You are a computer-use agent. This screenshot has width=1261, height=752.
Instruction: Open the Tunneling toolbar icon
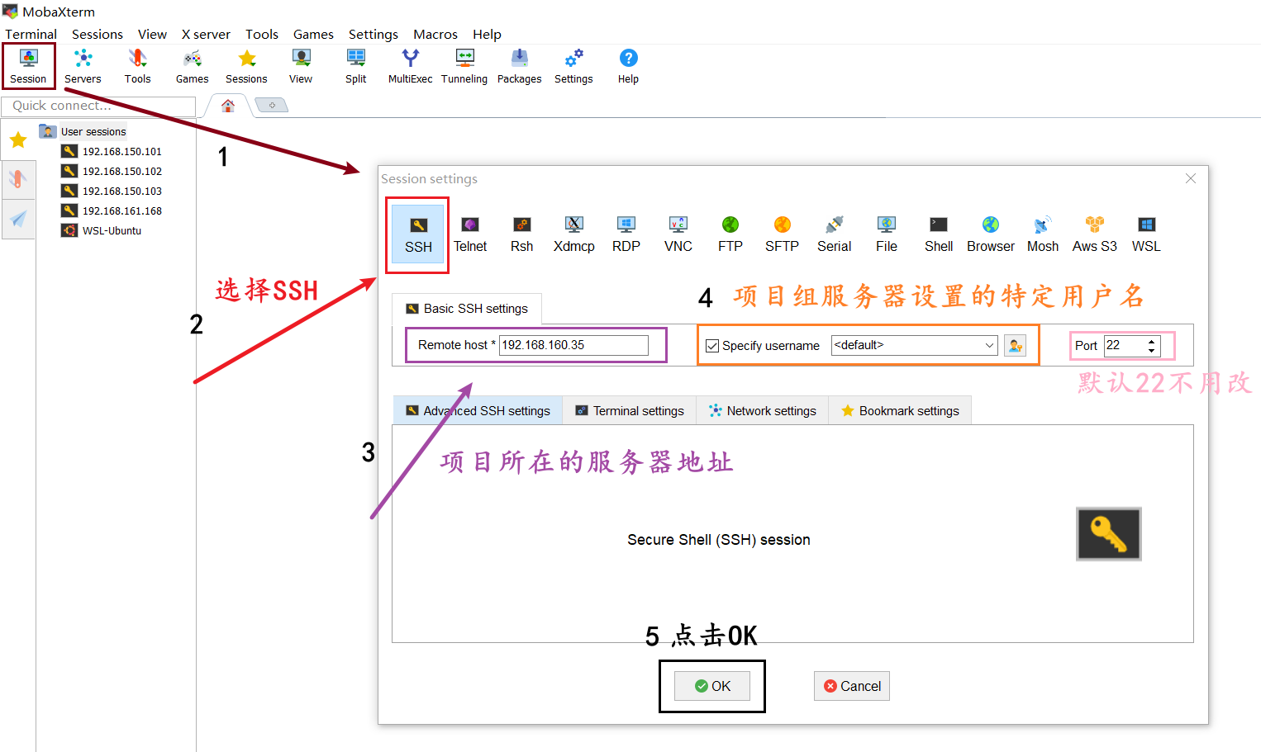464,66
